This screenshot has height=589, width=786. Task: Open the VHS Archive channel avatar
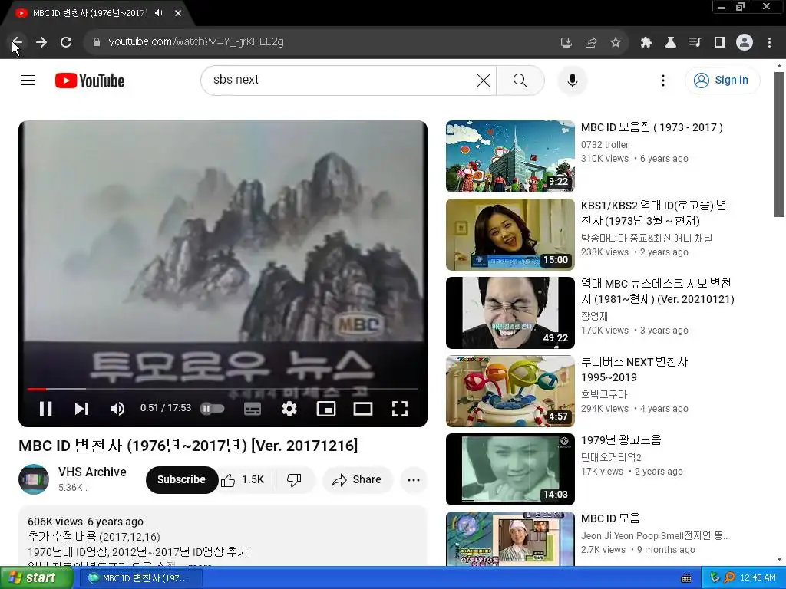pos(34,479)
